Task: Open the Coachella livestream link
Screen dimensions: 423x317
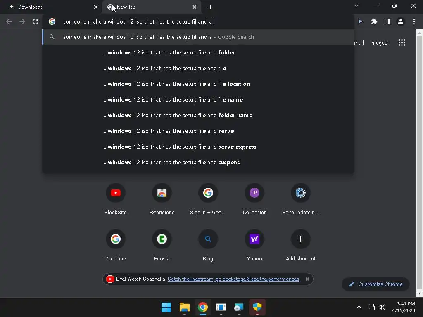Action: (x=233, y=279)
